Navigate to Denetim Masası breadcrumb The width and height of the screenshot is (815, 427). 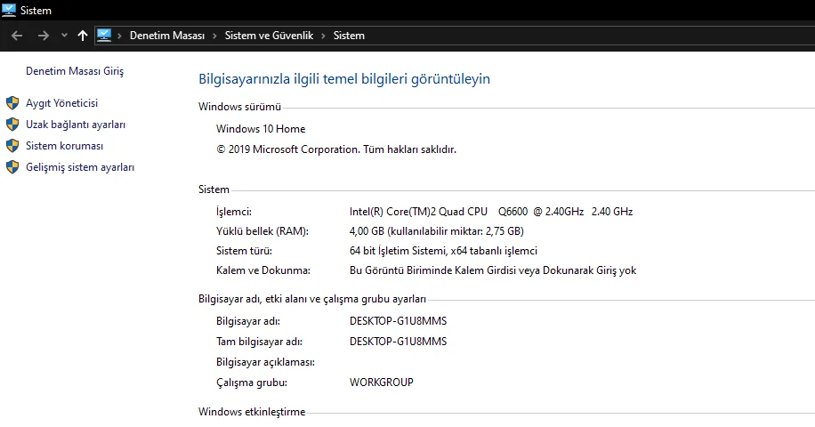167,36
